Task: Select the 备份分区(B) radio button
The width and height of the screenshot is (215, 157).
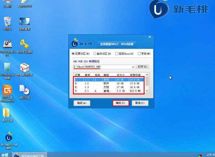Action: [x=95, y=54]
